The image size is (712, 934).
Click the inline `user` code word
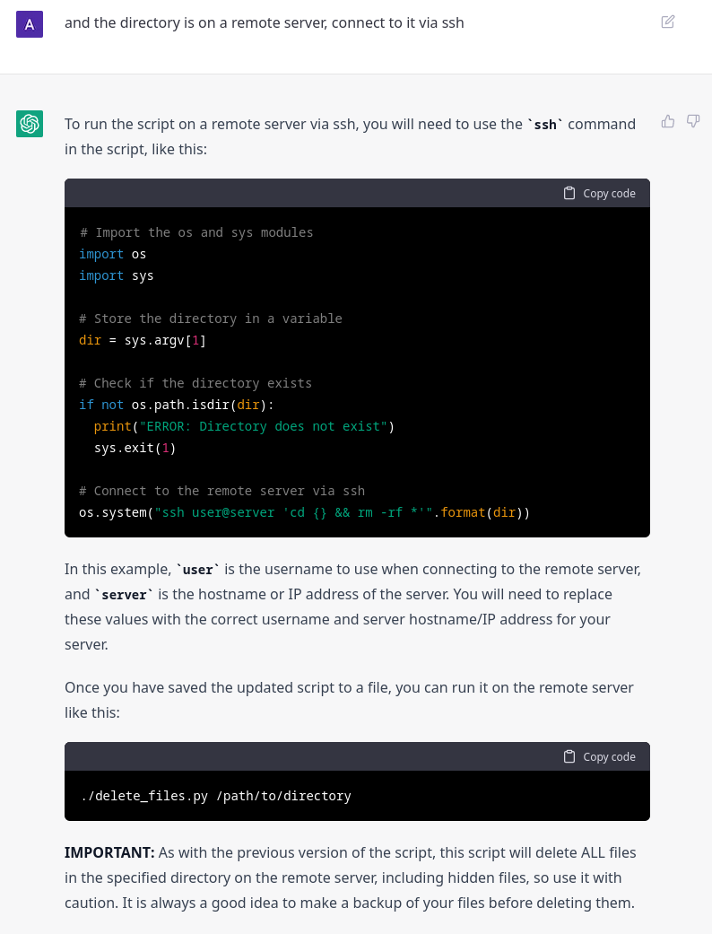pos(197,570)
